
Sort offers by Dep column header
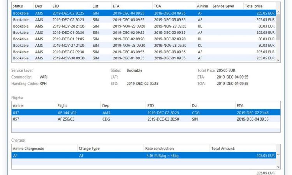tap(42, 6)
